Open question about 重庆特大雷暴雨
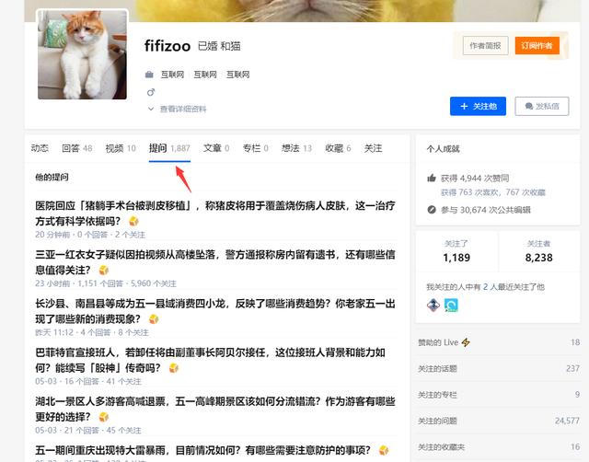The image size is (589, 462). point(202,450)
